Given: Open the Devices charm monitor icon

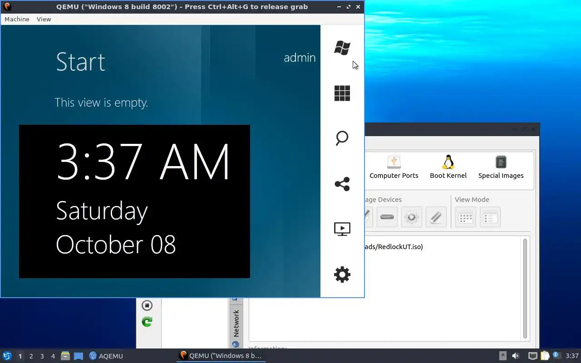Looking at the screenshot, I should (x=342, y=229).
